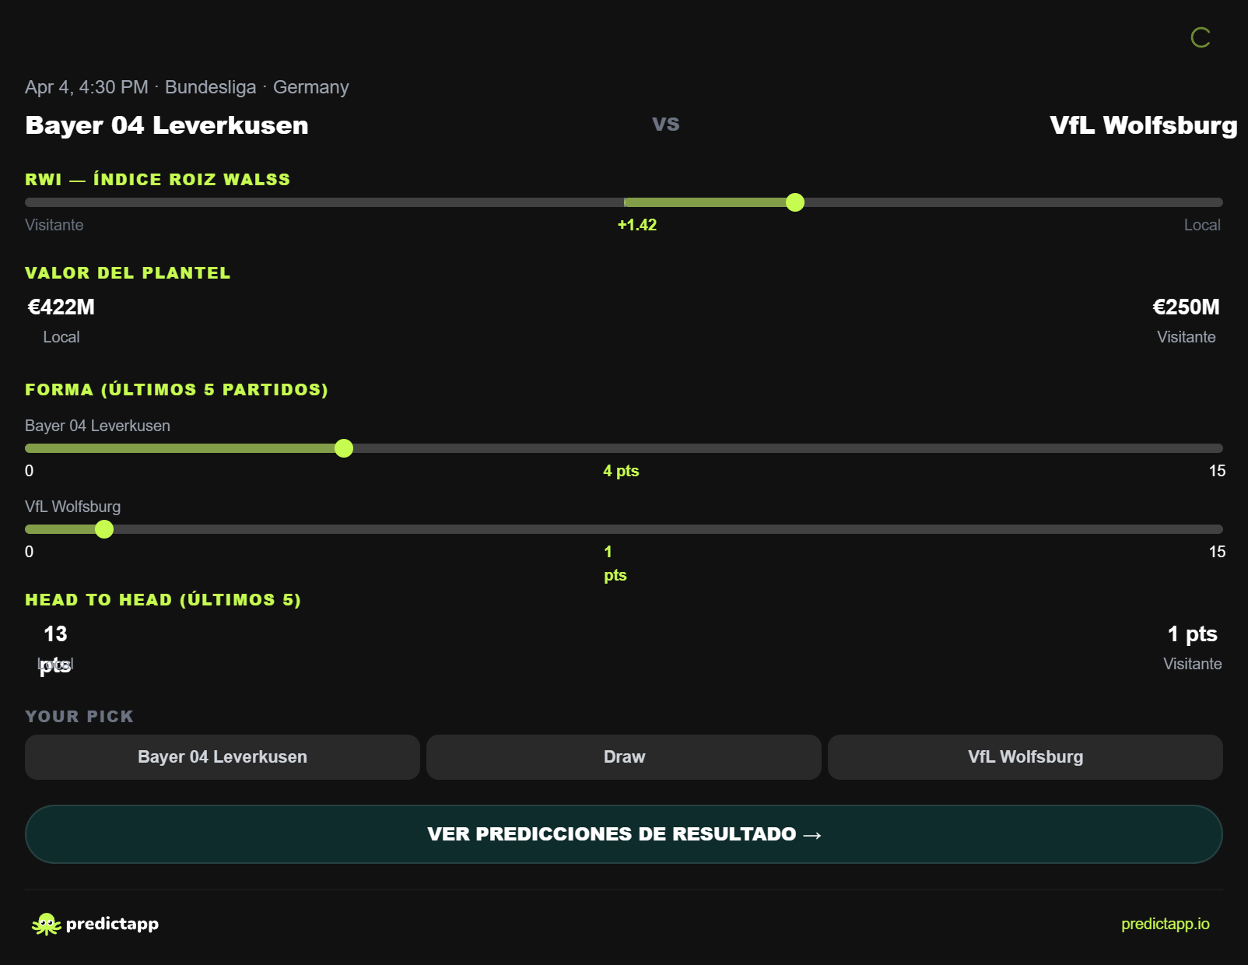This screenshot has width=1248, height=965.
Task: Click the YOUR PICK section label
Action: point(79,716)
